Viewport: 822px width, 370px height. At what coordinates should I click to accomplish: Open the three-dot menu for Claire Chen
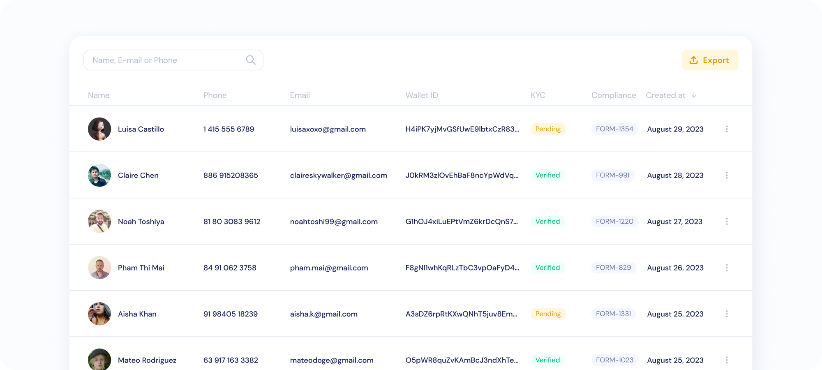pyautogui.click(x=727, y=175)
